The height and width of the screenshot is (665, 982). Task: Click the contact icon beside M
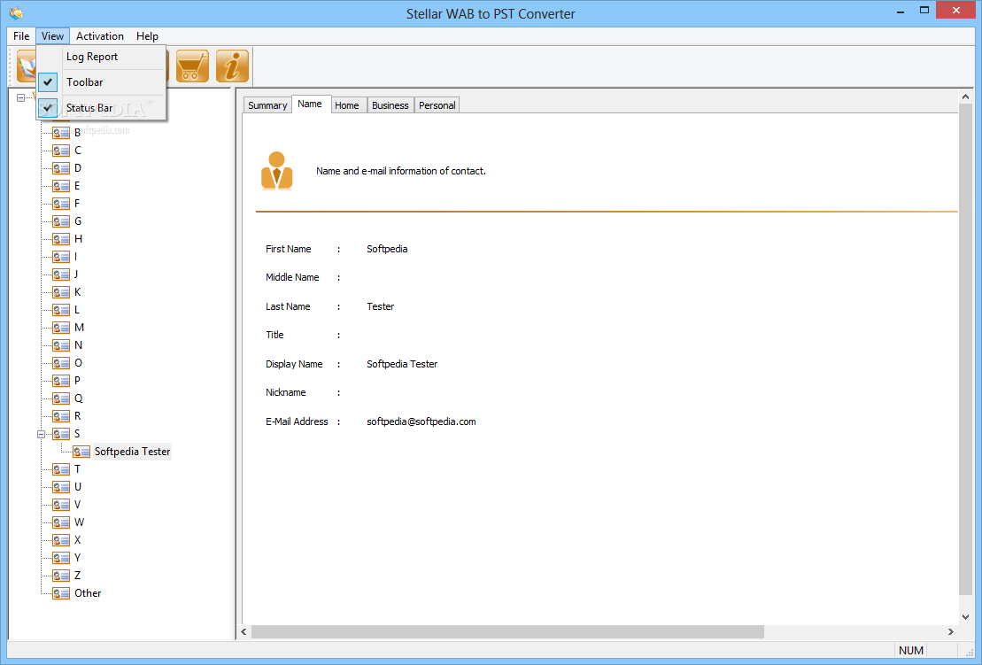[x=61, y=328]
